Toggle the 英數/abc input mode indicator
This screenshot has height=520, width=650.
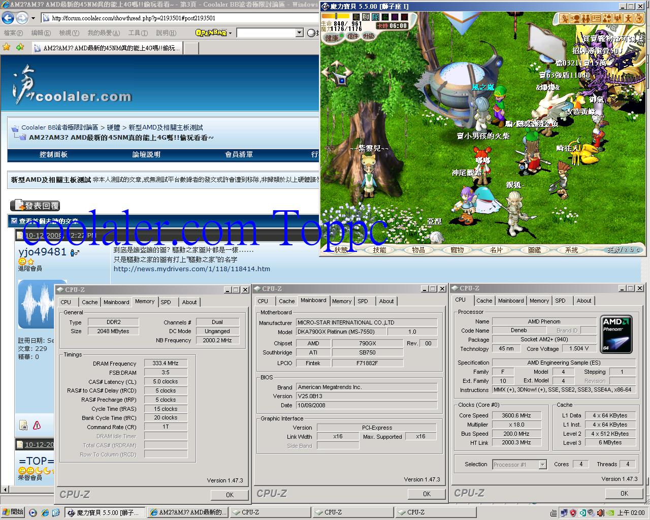point(624,250)
